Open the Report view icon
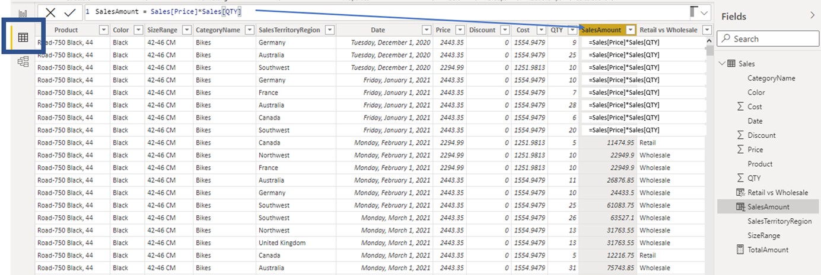The height and width of the screenshot is (275, 821). tap(23, 14)
